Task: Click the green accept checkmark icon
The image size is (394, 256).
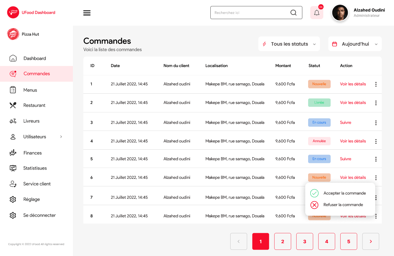Action: point(314,193)
